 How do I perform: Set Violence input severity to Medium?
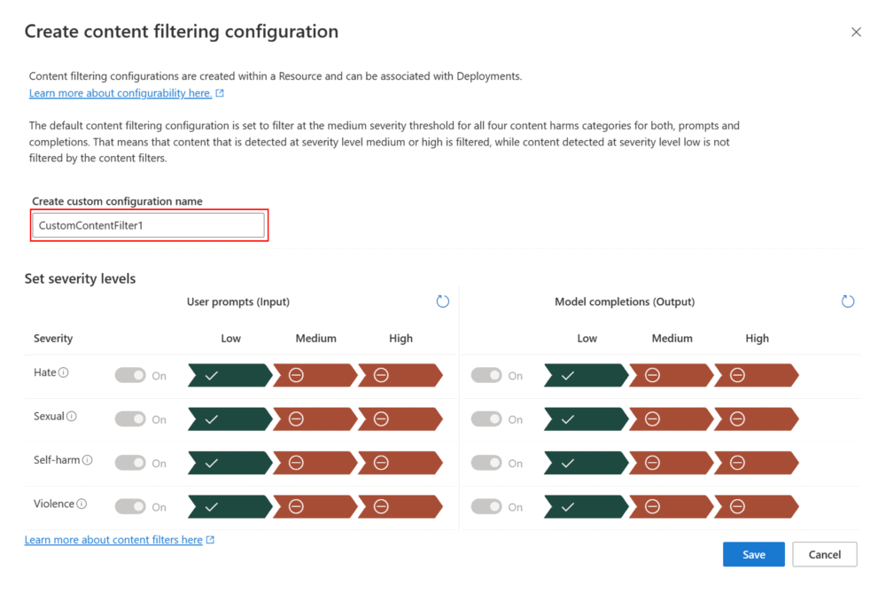click(315, 506)
